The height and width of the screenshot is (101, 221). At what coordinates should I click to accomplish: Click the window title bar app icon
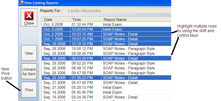(x=21, y=3)
